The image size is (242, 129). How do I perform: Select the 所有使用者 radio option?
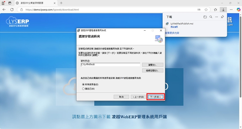coord(83,84)
